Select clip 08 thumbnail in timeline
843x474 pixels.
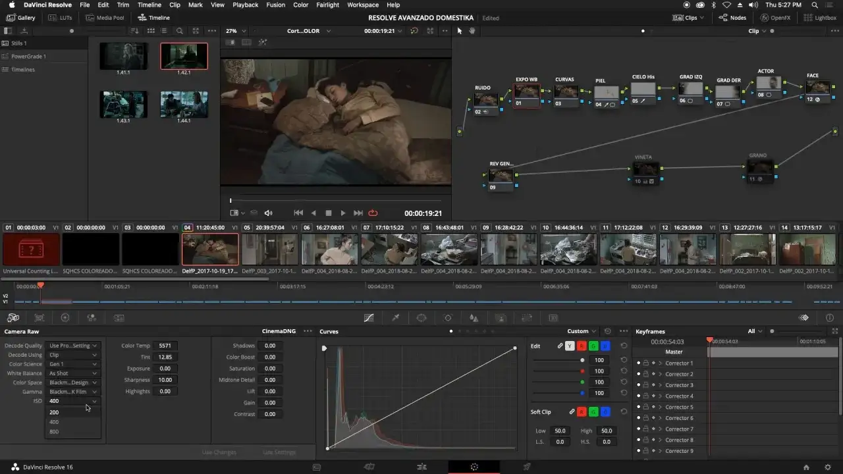coord(449,250)
